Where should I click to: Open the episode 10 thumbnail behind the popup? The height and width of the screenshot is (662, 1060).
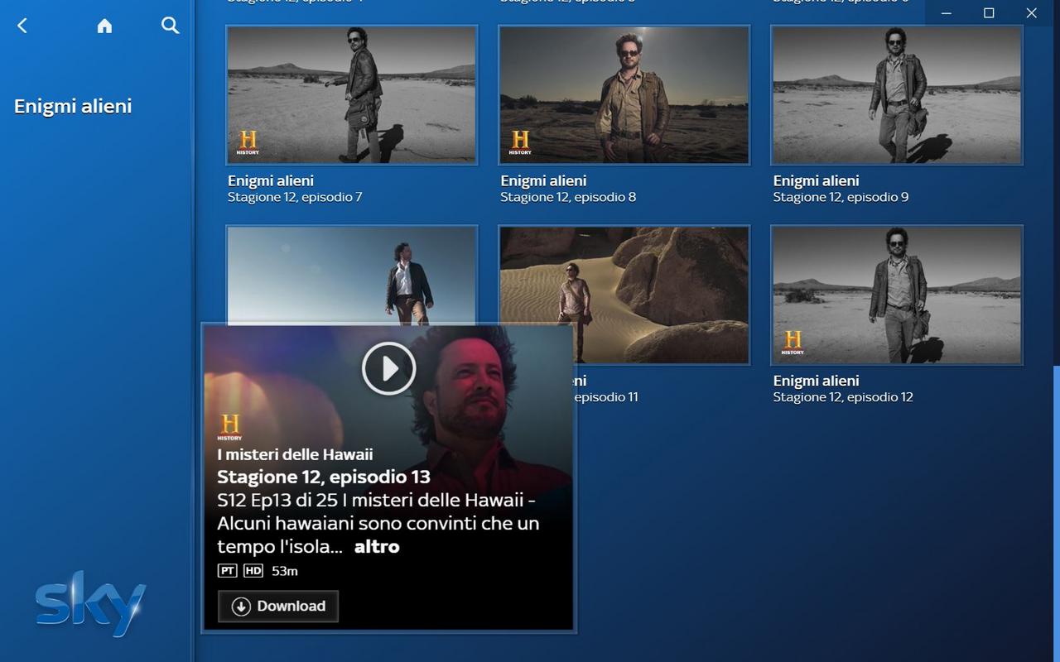351,275
